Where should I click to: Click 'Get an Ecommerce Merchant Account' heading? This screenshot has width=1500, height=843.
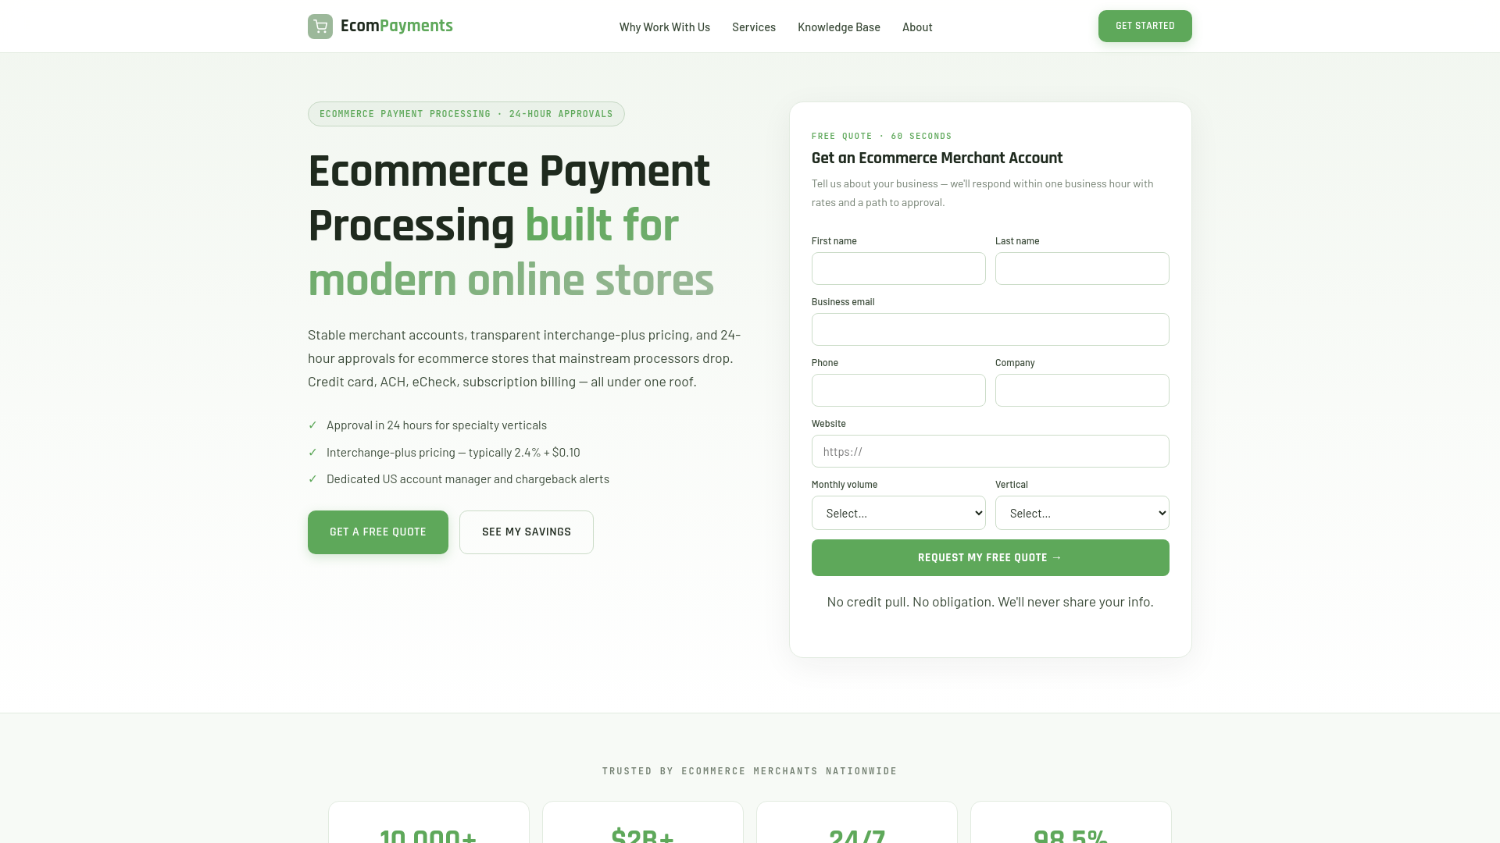click(937, 158)
